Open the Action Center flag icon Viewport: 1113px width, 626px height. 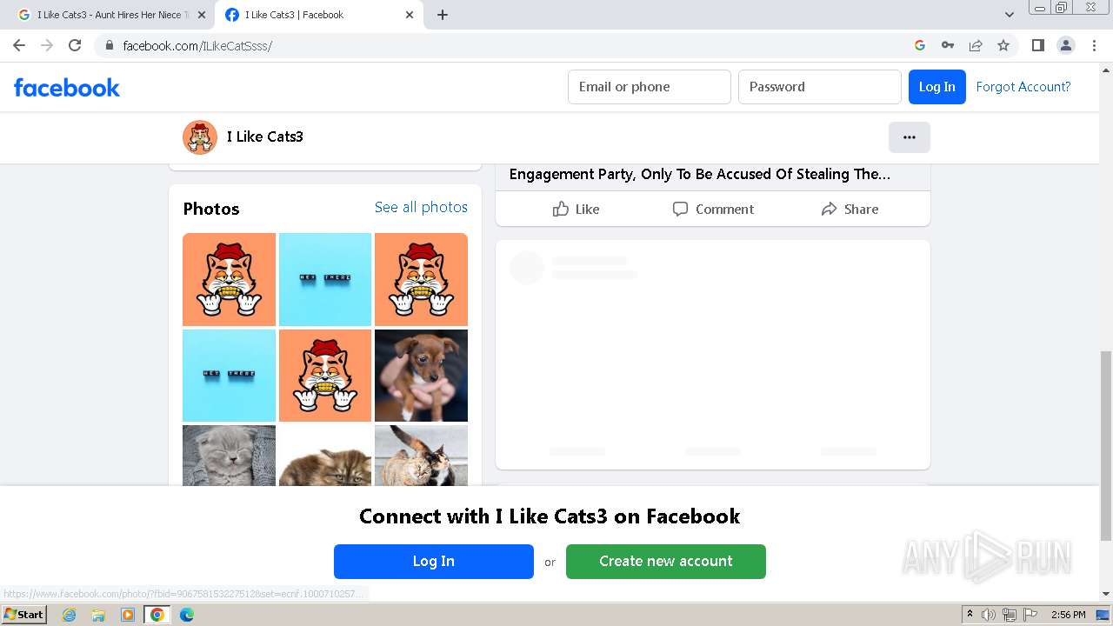coord(1030,615)
